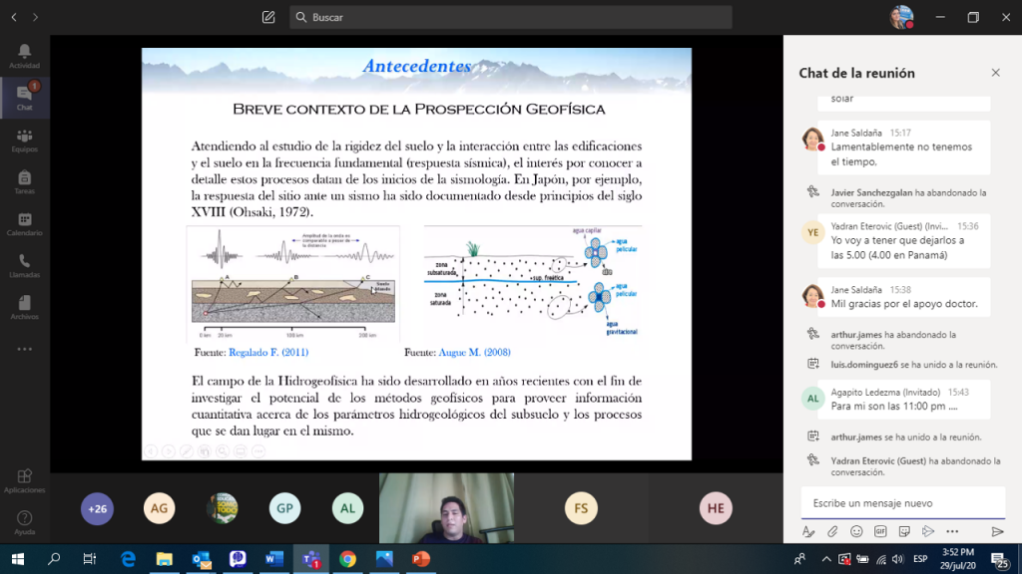Select participant AL avatar in the bottom row

347,508
